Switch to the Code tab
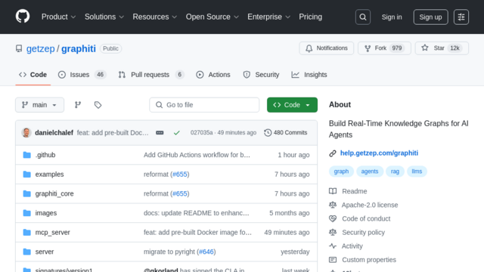The height and width of the screenshot is (272, 484). (x=33, y=75)
